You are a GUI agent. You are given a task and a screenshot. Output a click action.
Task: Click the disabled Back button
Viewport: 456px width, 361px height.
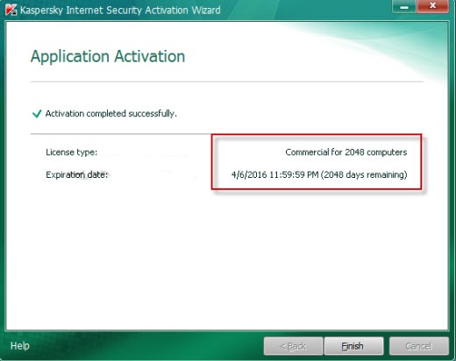(293, 346)
